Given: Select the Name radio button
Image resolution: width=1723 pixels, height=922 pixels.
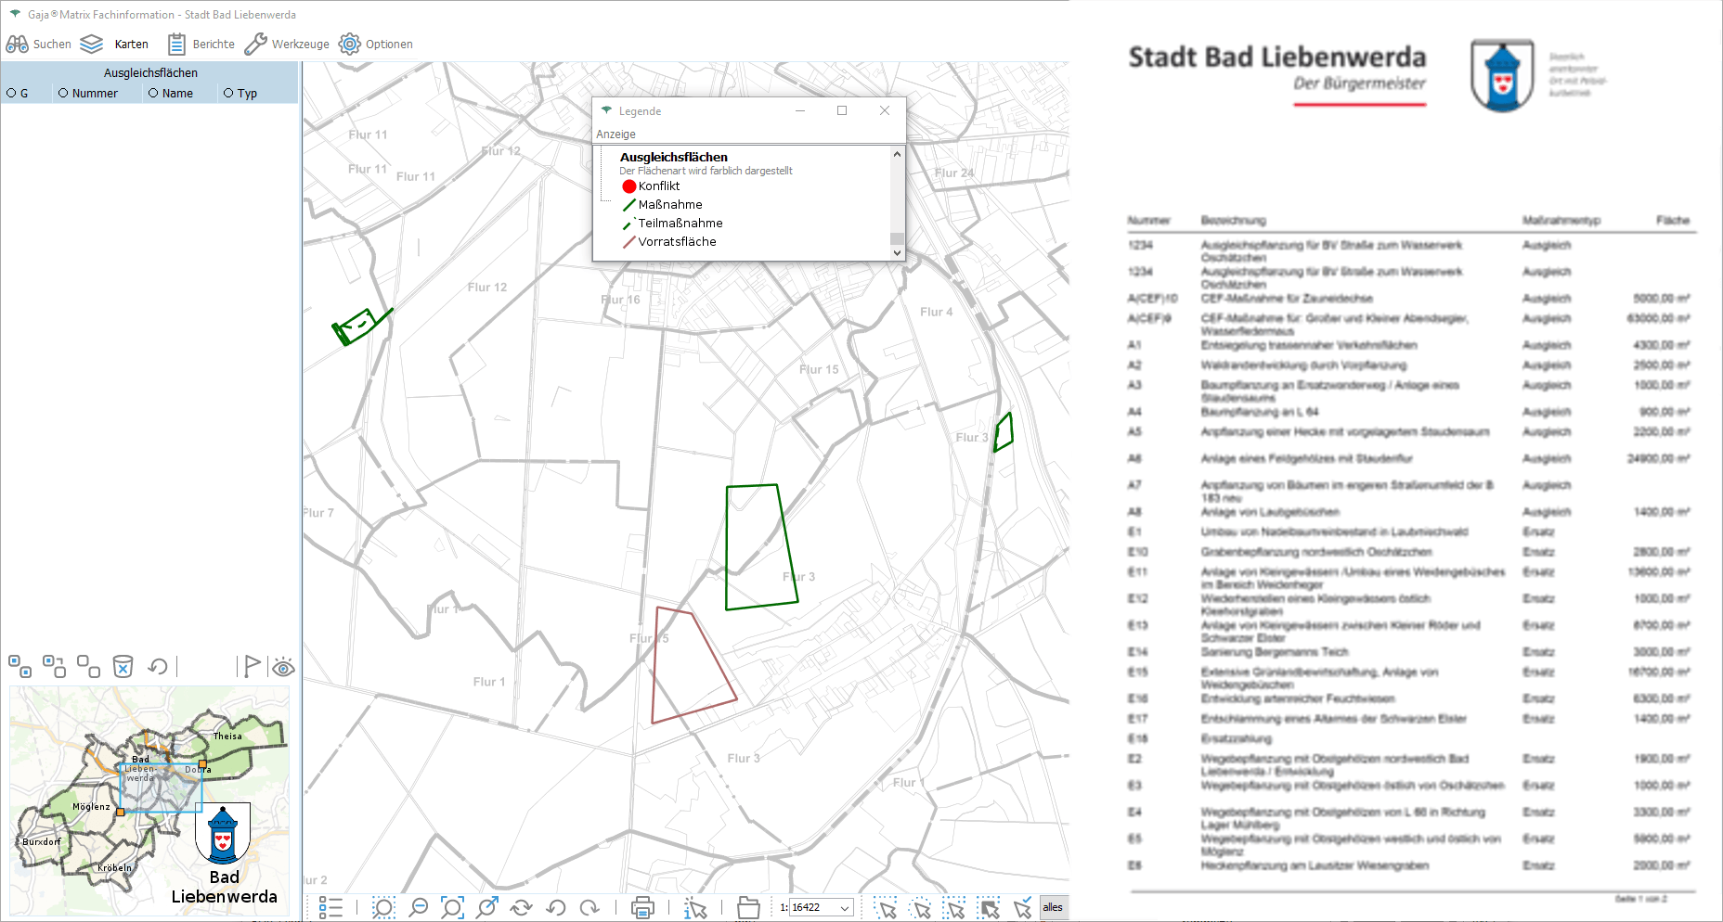Looking at the screenshot, I should coord(153,93).
